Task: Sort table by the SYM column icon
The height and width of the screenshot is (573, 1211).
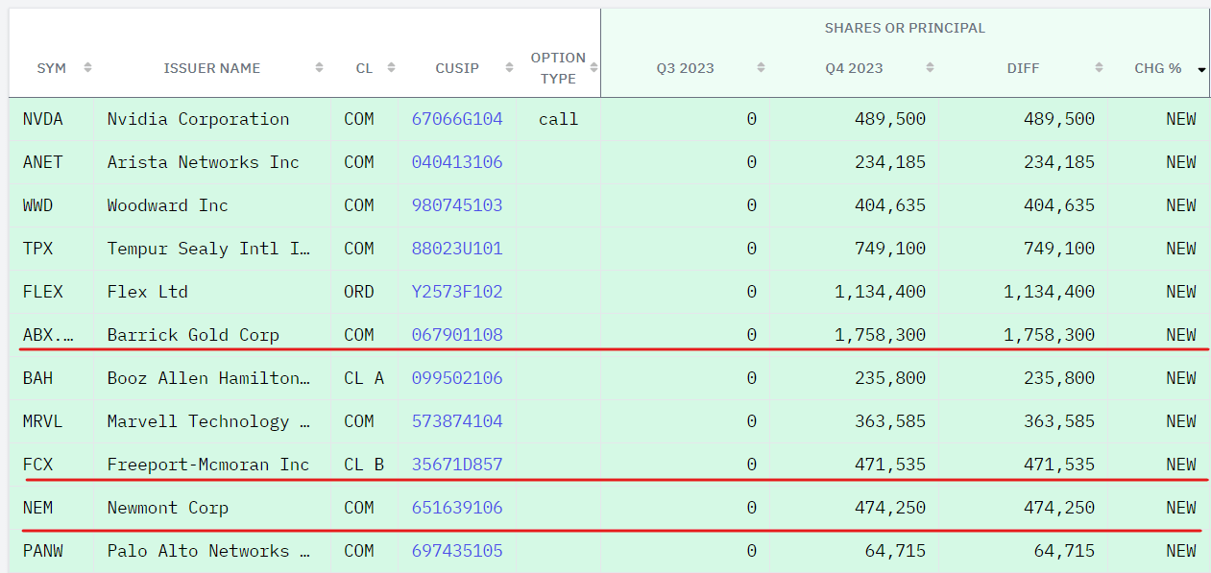Action: tap(87, 68)
